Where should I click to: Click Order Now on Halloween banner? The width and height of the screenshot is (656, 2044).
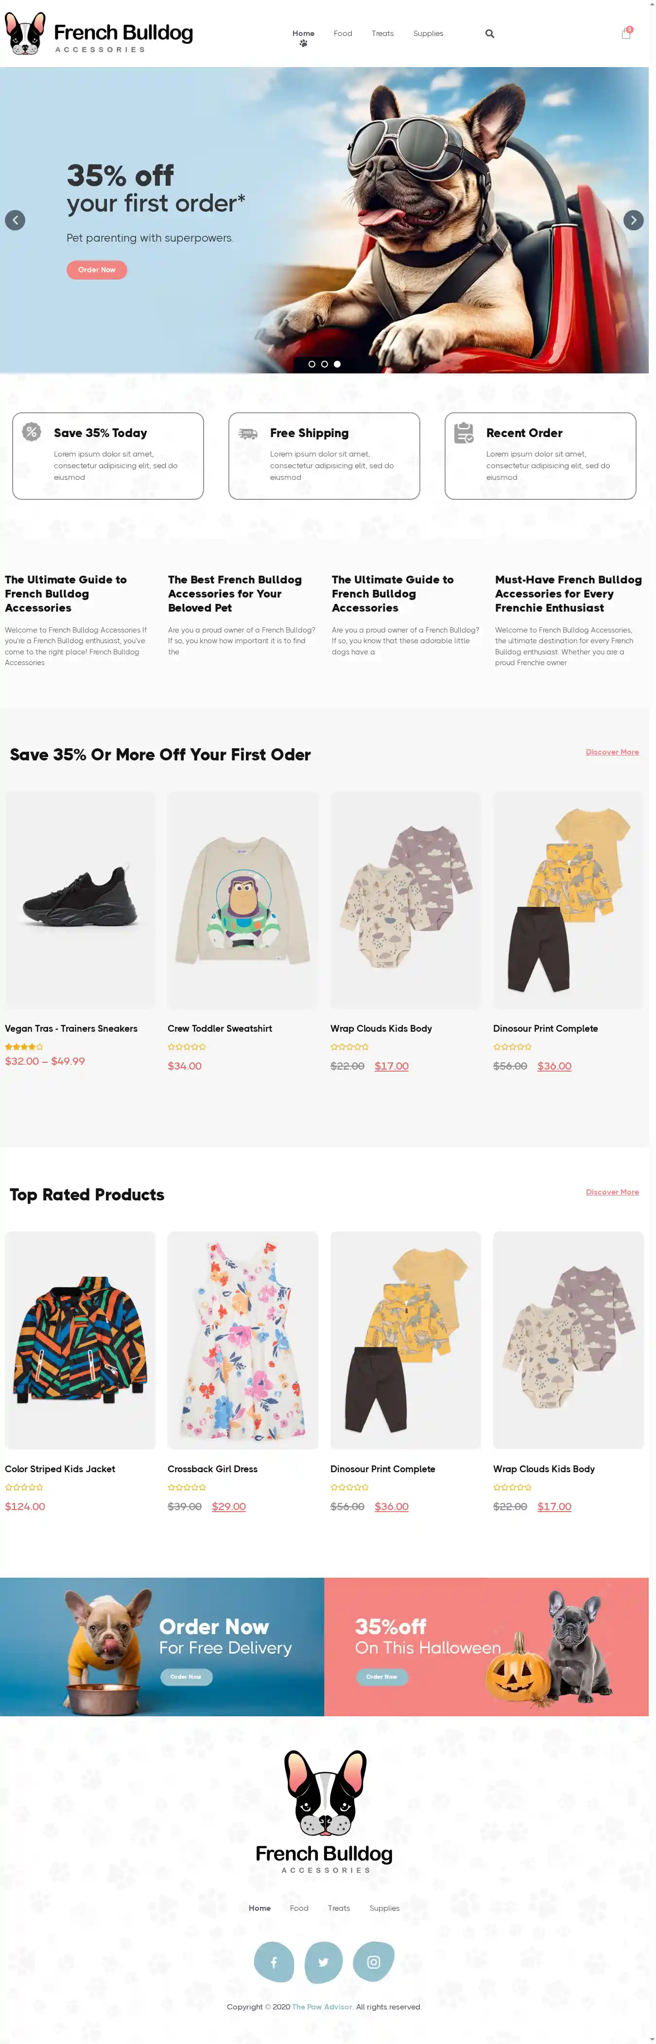381,1676
